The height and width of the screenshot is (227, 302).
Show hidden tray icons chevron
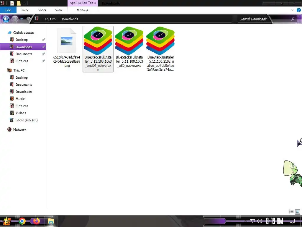(x=245, y=221)
